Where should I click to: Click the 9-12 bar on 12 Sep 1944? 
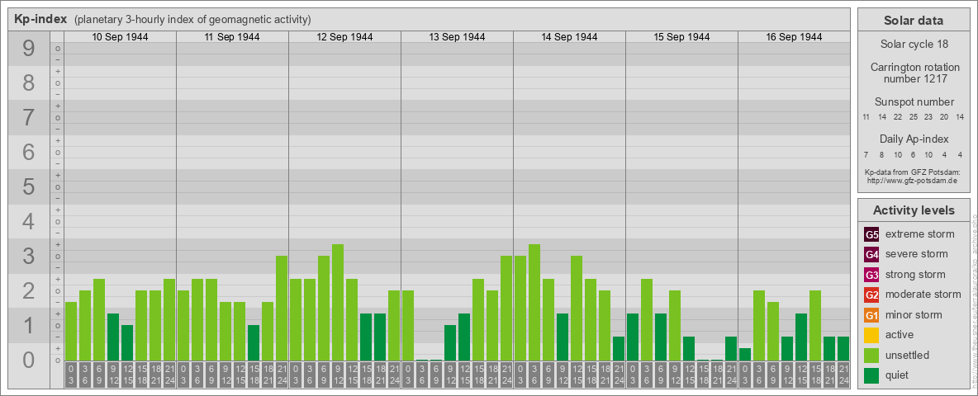point(338,303)
